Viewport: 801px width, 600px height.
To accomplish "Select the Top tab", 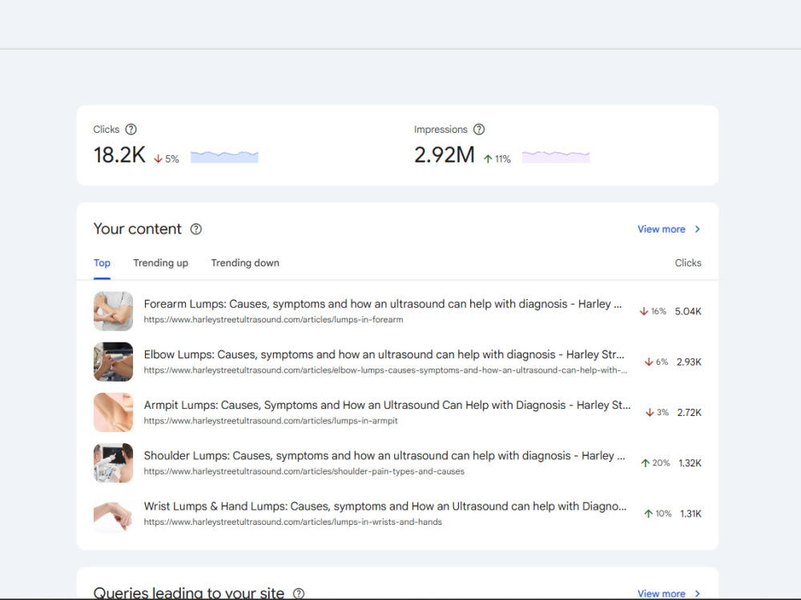I will pos(102,262).
